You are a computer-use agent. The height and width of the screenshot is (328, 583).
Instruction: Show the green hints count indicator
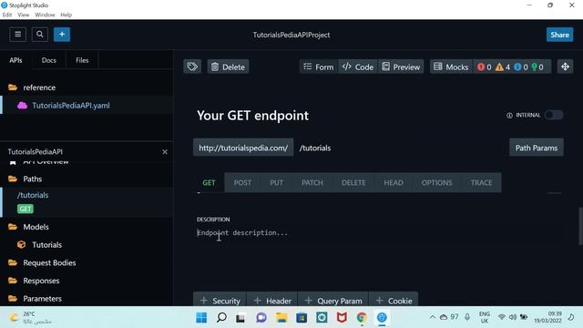point(537,67)
